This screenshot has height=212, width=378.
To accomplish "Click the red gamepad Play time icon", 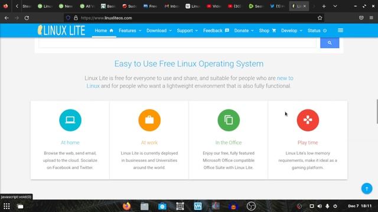I will click(308, 120).
